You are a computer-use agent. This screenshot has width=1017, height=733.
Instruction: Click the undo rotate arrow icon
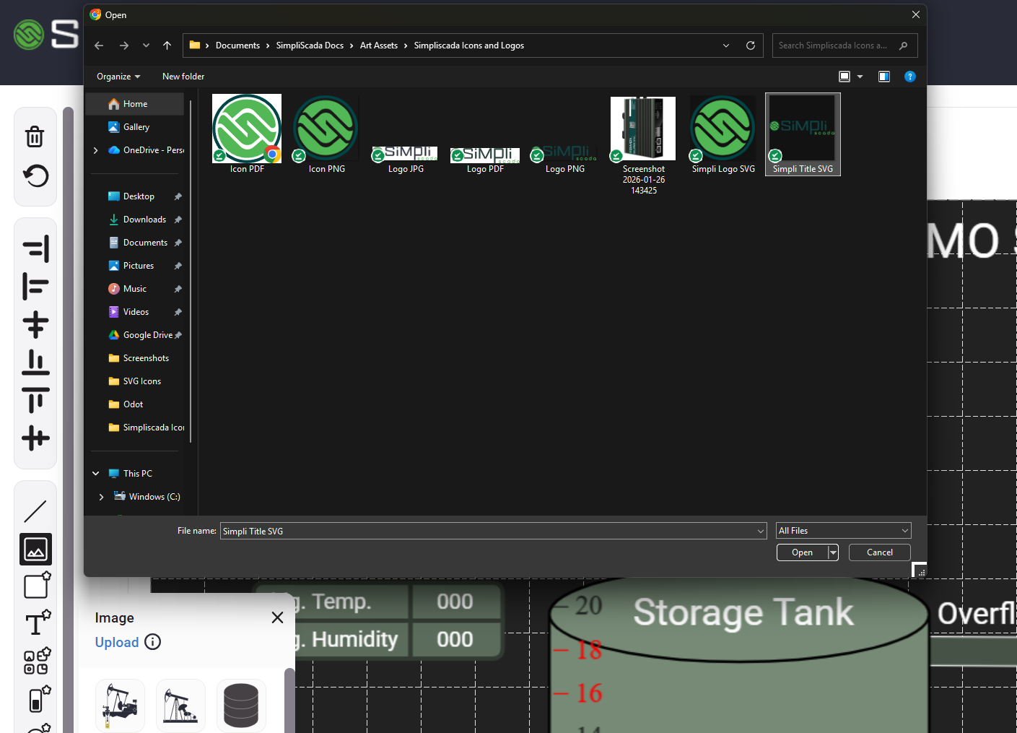(x=35, y=175)
